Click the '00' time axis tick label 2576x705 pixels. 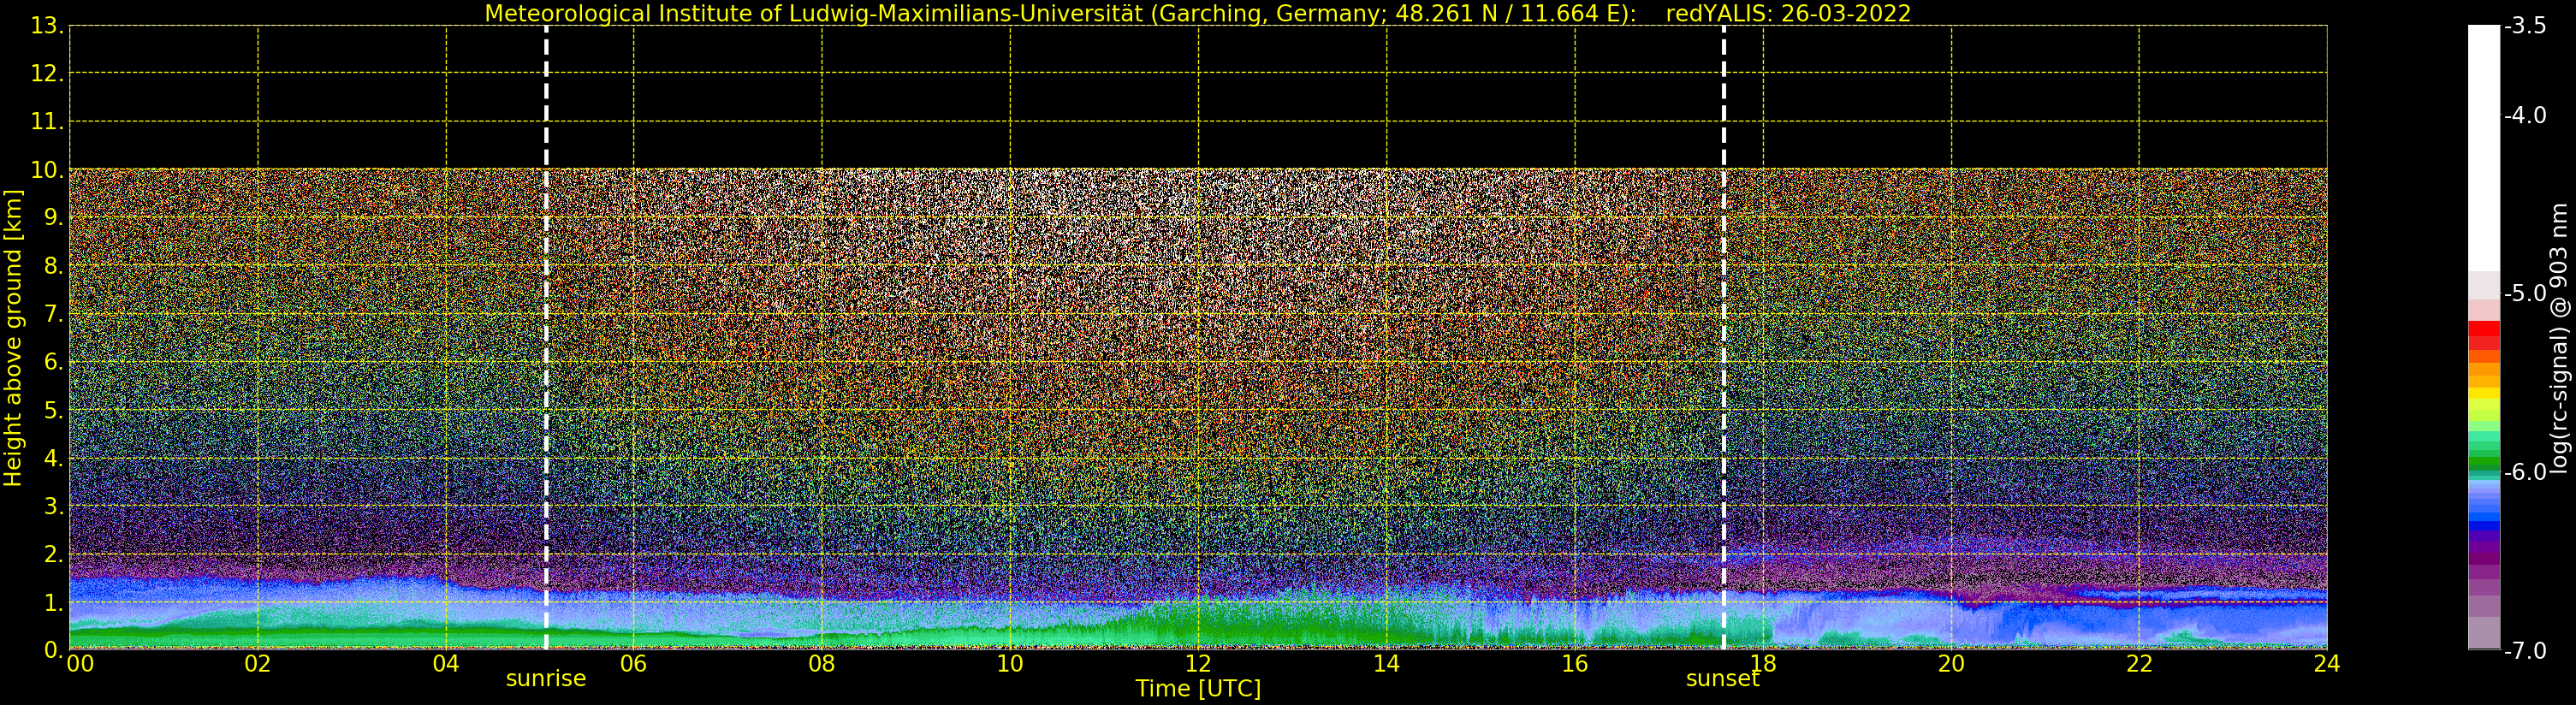[x=80, y=664]
